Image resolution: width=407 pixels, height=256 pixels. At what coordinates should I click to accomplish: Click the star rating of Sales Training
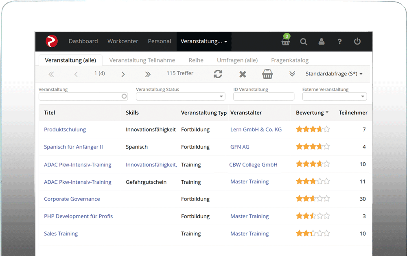click(313, 233)
